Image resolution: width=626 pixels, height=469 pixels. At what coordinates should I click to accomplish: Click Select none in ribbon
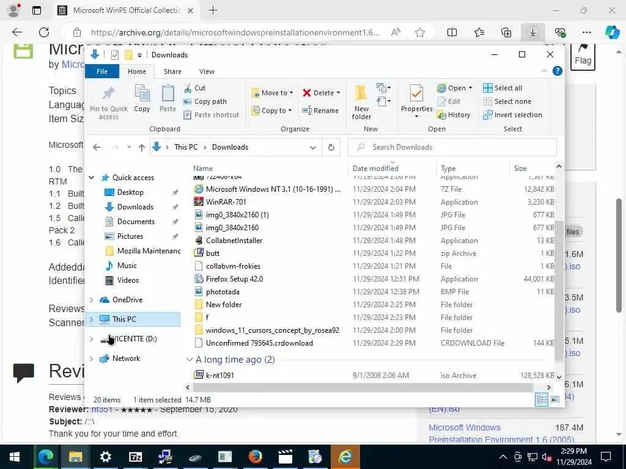[x=507, y=101]
